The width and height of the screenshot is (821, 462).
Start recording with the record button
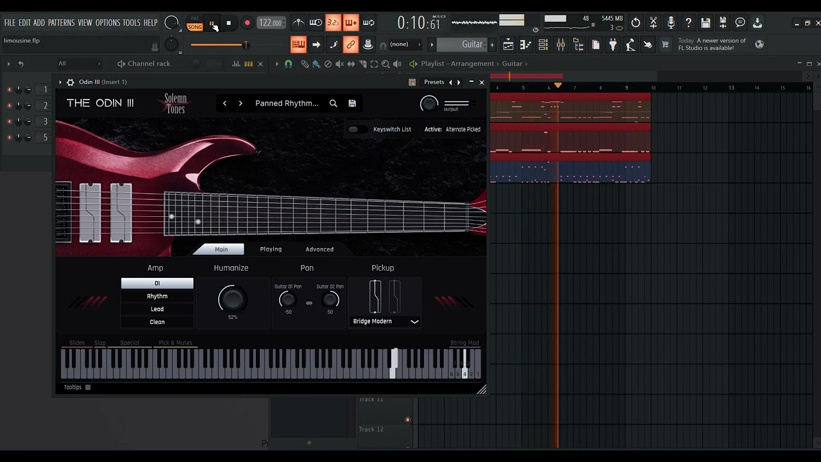click(x=247, y=23)
